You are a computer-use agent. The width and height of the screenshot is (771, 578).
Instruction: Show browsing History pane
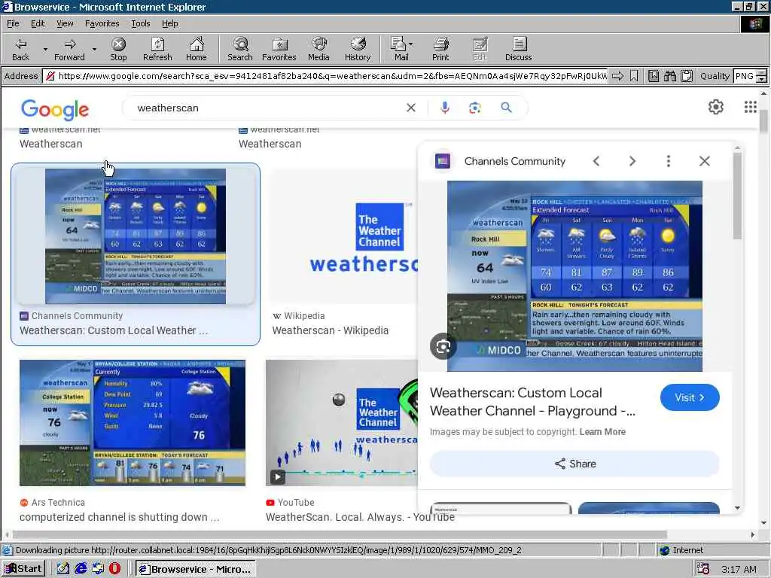tap(358, 49)
